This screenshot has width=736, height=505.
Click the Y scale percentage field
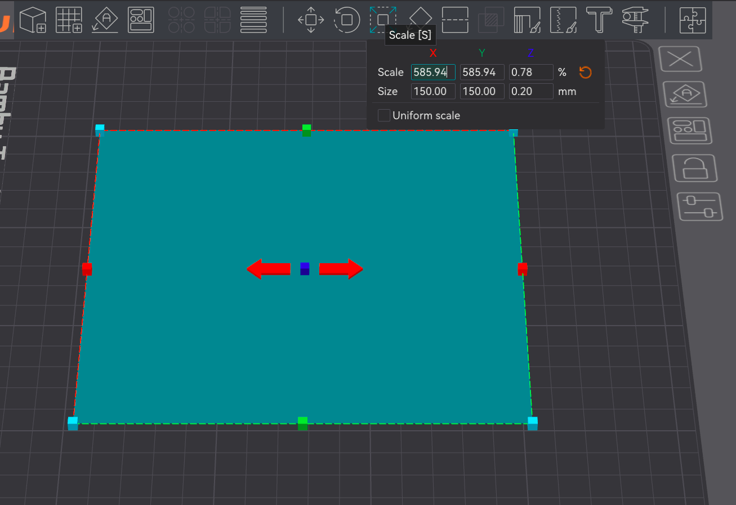click(482, 72)
